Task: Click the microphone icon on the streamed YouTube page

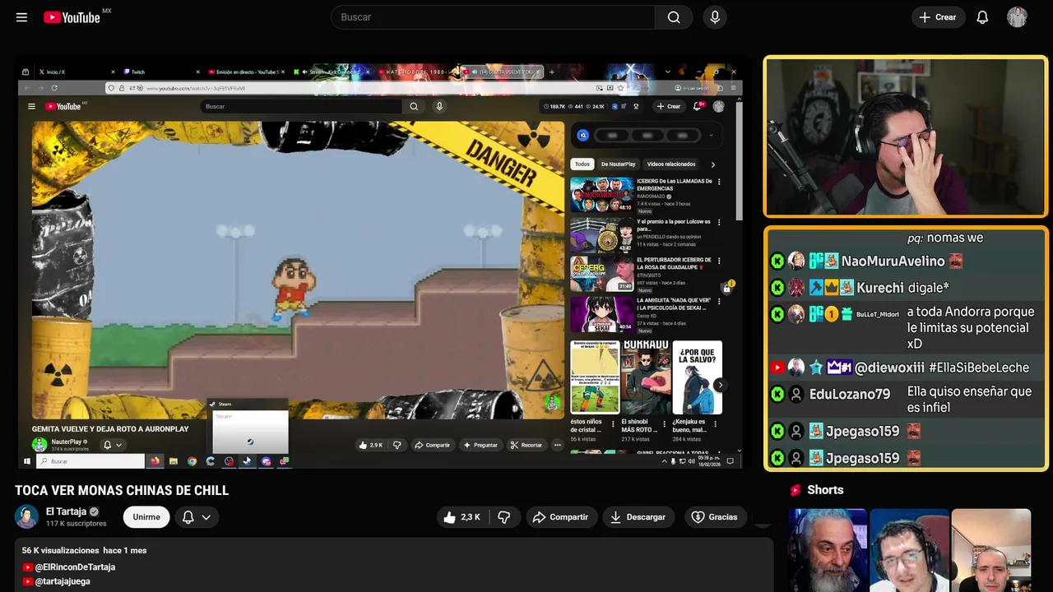Action: (x=439, y=106)
